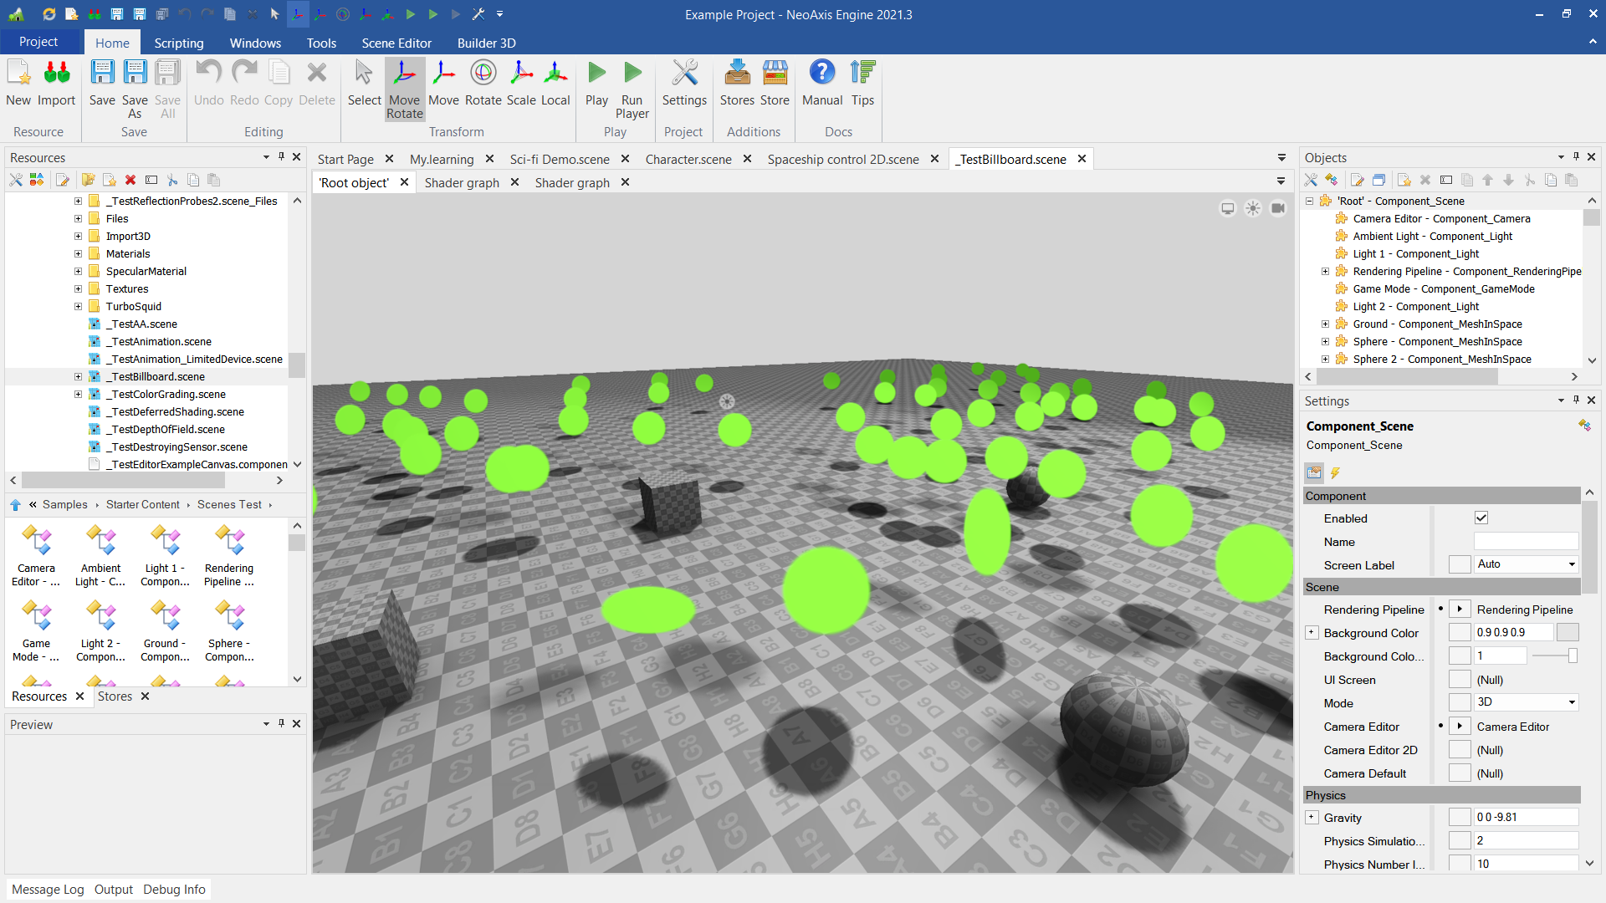The width and height of the screenshot is (1606, 903).
Task: Expand the Gravity property
Action: tap(1312, 818)
